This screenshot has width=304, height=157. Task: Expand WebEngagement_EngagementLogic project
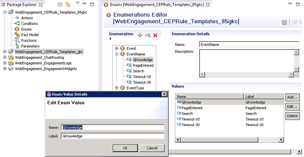5,63
